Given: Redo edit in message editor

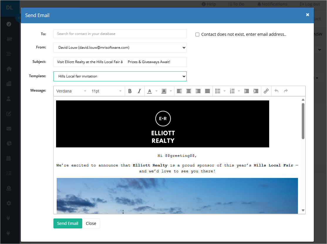Looking at the screenshot, I should point(286,91).
